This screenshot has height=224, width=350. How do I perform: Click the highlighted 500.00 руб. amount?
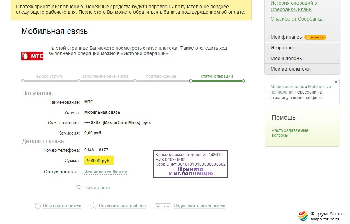pos(99,161)
